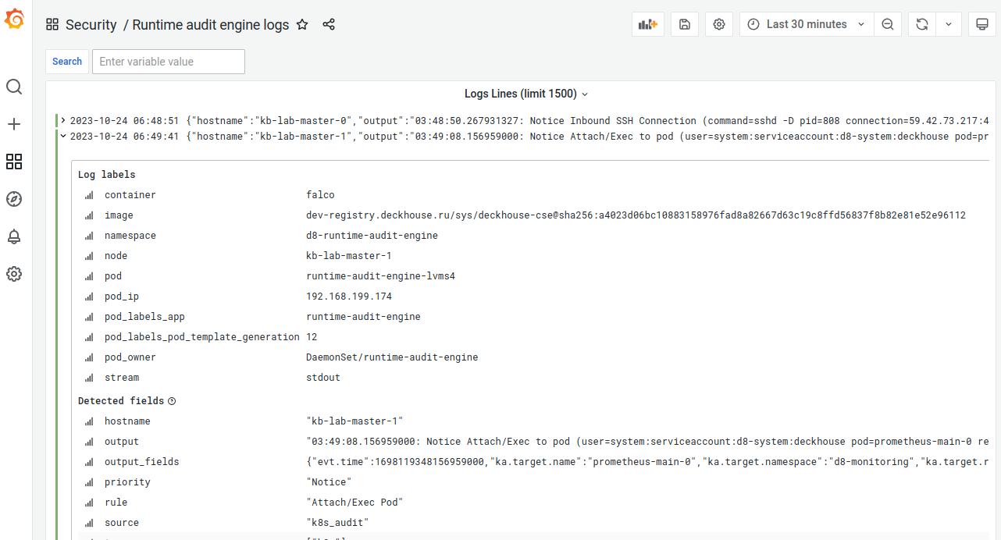Click the Security folder breadcrumb link

click(91, 25)
